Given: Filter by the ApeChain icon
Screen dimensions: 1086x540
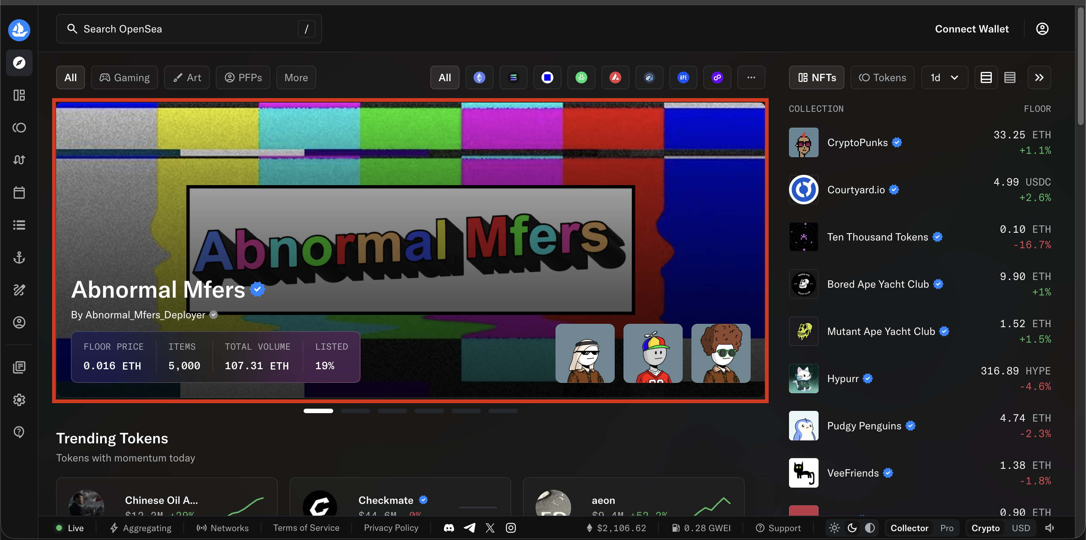Looking at the screenshot, I should click(x=683, y=77).
